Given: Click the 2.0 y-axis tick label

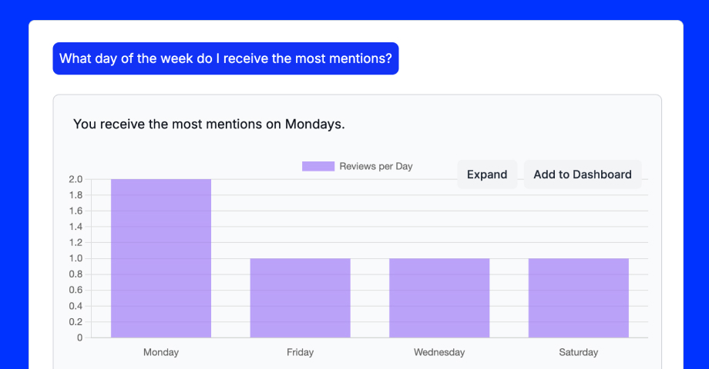Looking at the screenshot, I should tap(75, 179).
